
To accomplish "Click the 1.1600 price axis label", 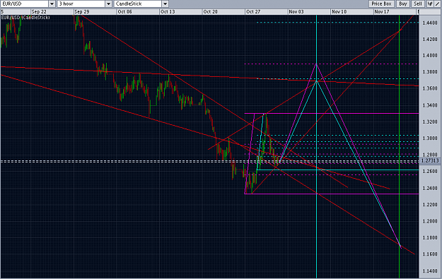I will (x=430, y=254).
